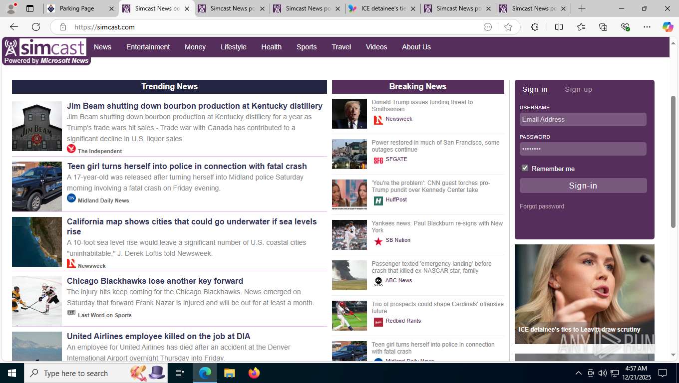Open Teen girl fatal crash trending headline
Image resolution: width=679 pixels, height=383 pixels.
(x=187, y=166)
